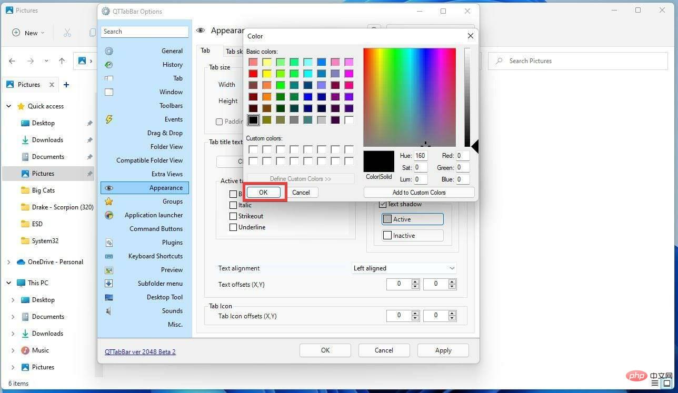The width and height of the screenshot is (678, 393).
Task: Open QTTabBar ver 2048 Beta 2 link
Action: (x=140, y=351)
